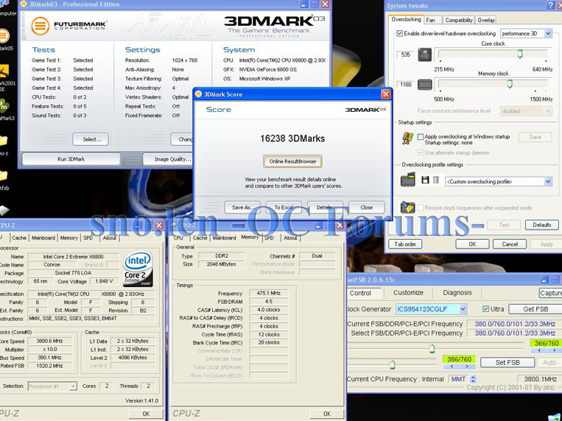The image size is (562, 421).
Task: Click the Select... tests button
Action: [x=92, y=139]
